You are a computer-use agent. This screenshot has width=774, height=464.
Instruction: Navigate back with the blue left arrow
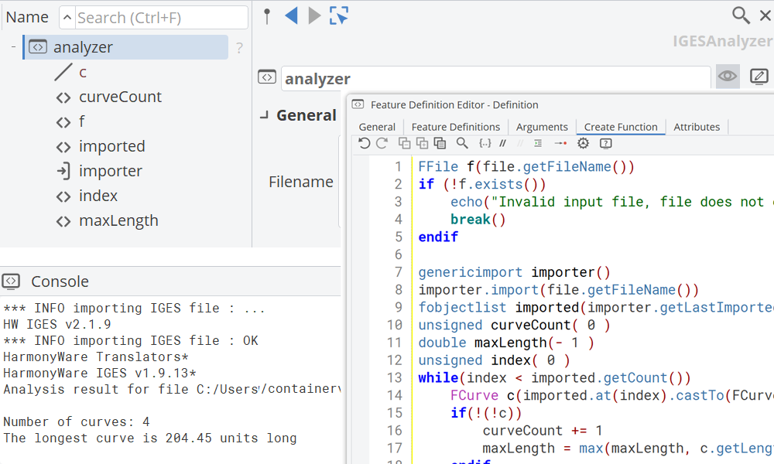(x=291, y=15)
